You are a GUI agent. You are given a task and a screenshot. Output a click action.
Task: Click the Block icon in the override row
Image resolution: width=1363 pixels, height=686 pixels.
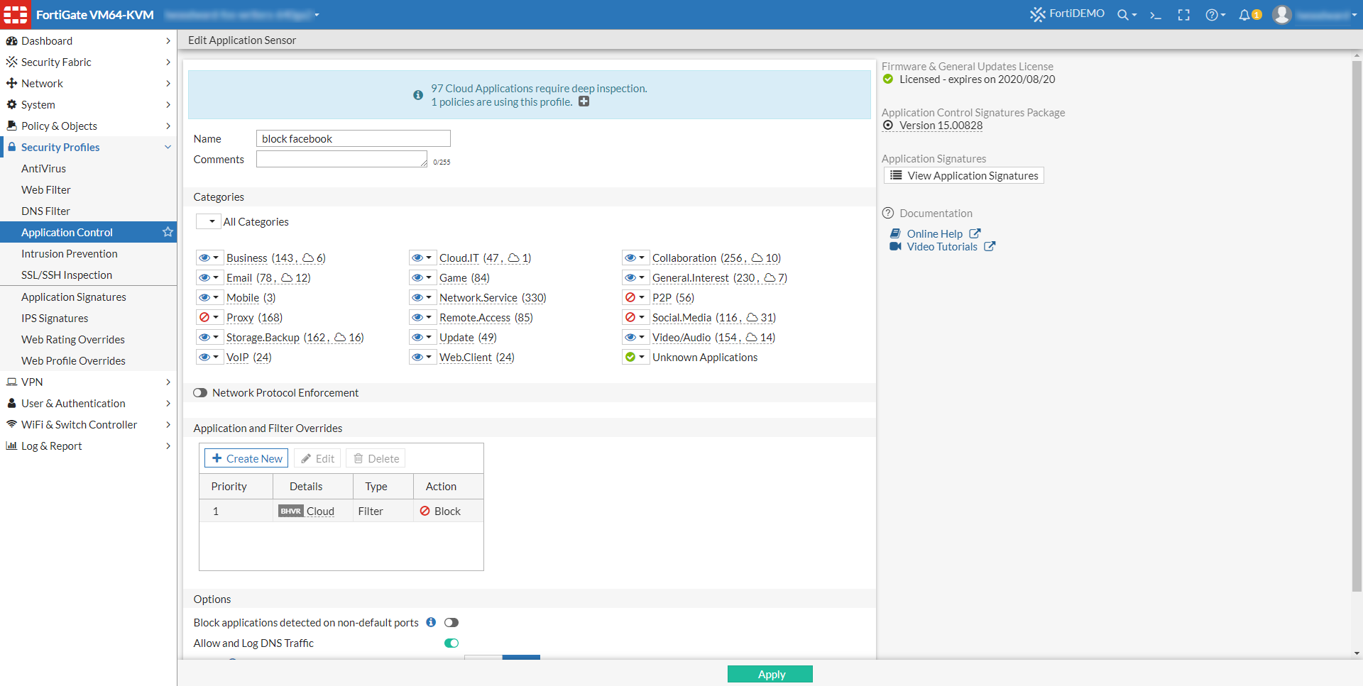click(x=425, y=511)
